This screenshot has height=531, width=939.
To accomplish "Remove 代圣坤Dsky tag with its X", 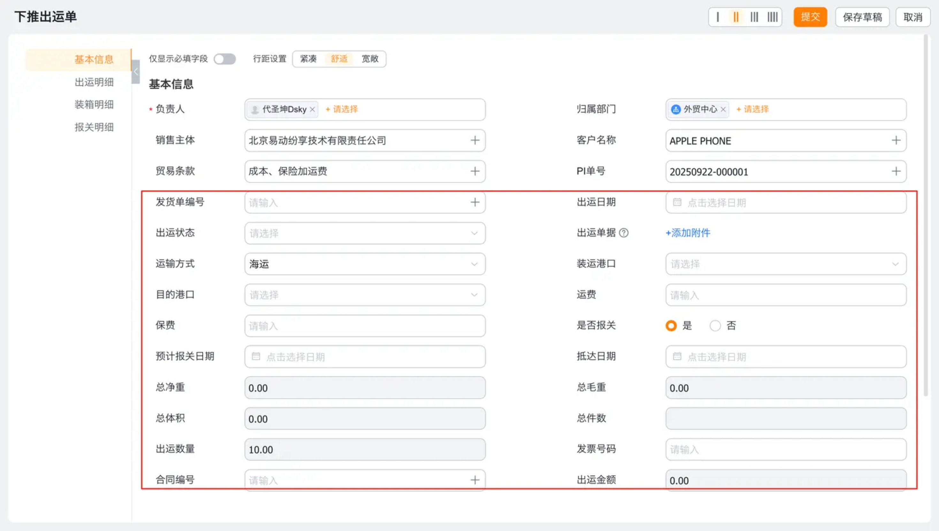I will 312,109.
